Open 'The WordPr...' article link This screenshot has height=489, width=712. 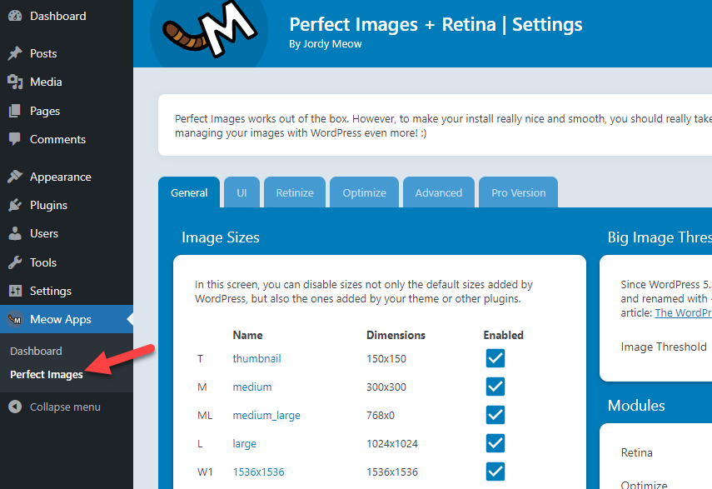tap(683, 313)
